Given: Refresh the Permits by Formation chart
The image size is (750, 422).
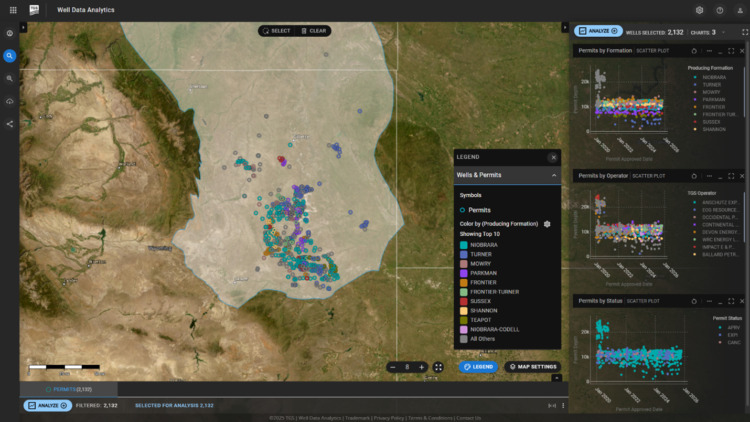Looking at the screenshot, I should [694, 51].
